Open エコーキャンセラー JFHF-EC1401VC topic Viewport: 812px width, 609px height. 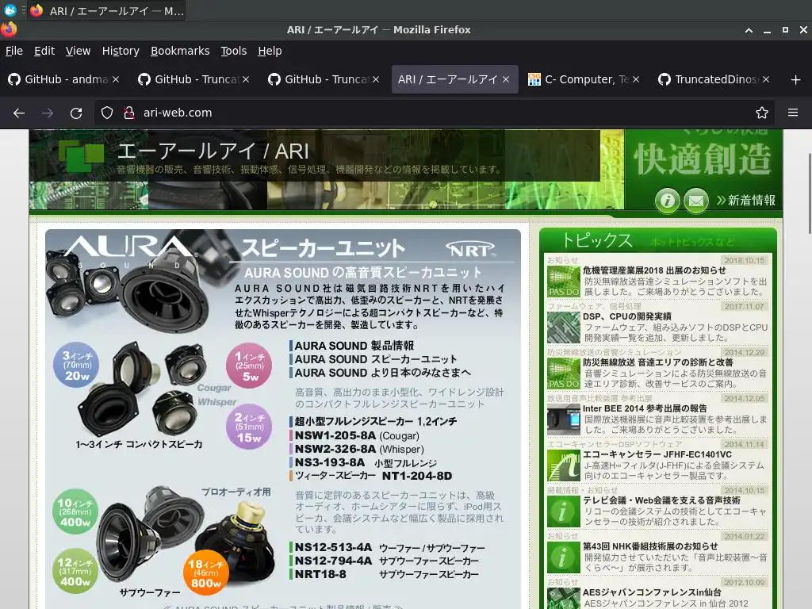pyautogui.click(x=657, y=454)
